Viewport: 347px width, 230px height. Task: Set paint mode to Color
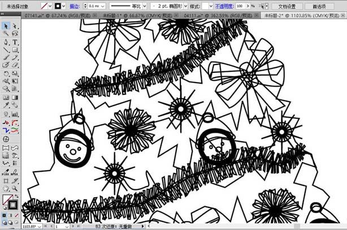pyautogui.click(x=4, y=215)
